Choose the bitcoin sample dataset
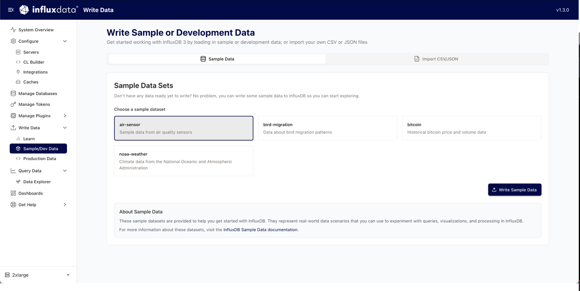 471,128
